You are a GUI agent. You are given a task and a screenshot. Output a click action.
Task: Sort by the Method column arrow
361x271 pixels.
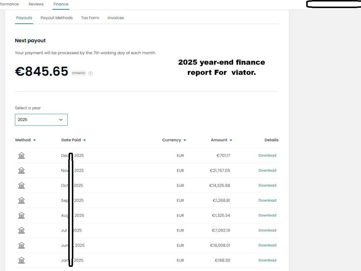pyautogui.click(x=35, y=140)
